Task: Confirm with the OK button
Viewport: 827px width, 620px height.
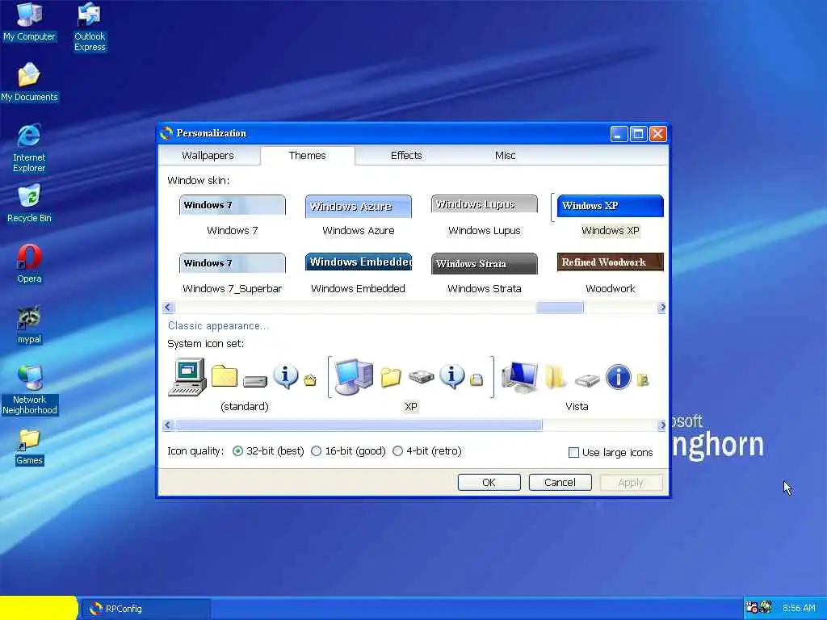Action: [489, 483]
